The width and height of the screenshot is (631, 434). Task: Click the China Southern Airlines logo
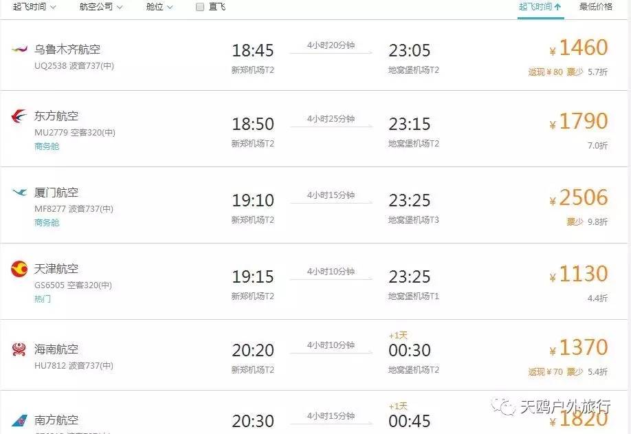pos(19,420)
